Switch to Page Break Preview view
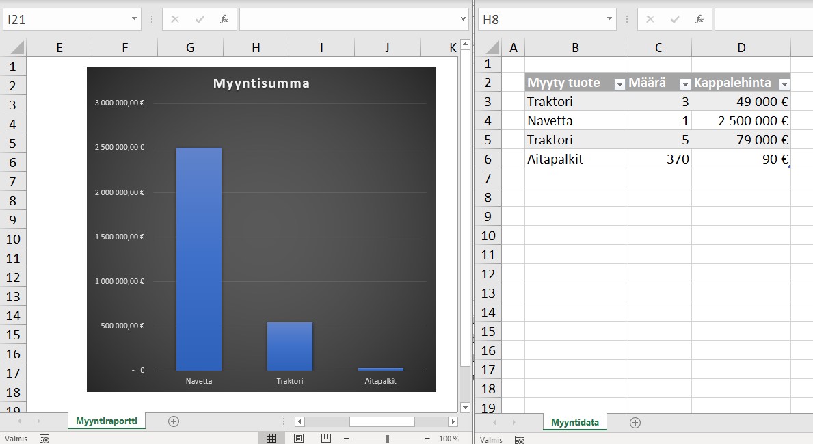This screenshot has width=813, height=444. 325,439
